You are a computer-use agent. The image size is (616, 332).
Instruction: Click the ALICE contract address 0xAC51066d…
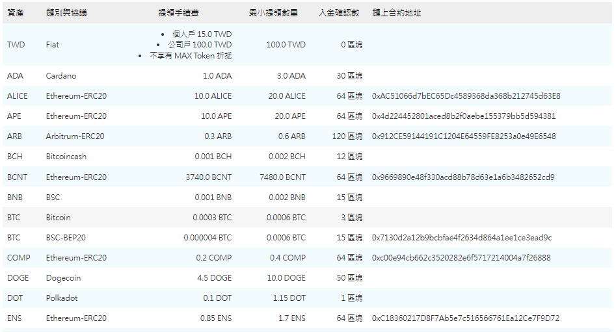[466, 96]
